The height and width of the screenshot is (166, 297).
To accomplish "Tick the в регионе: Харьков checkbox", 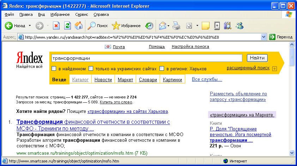I will click(162, 68).
